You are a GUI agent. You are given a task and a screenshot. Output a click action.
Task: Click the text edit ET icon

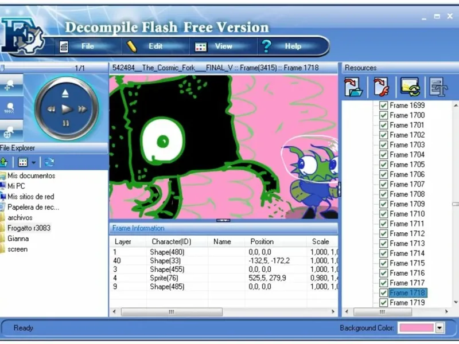[438, 87]
